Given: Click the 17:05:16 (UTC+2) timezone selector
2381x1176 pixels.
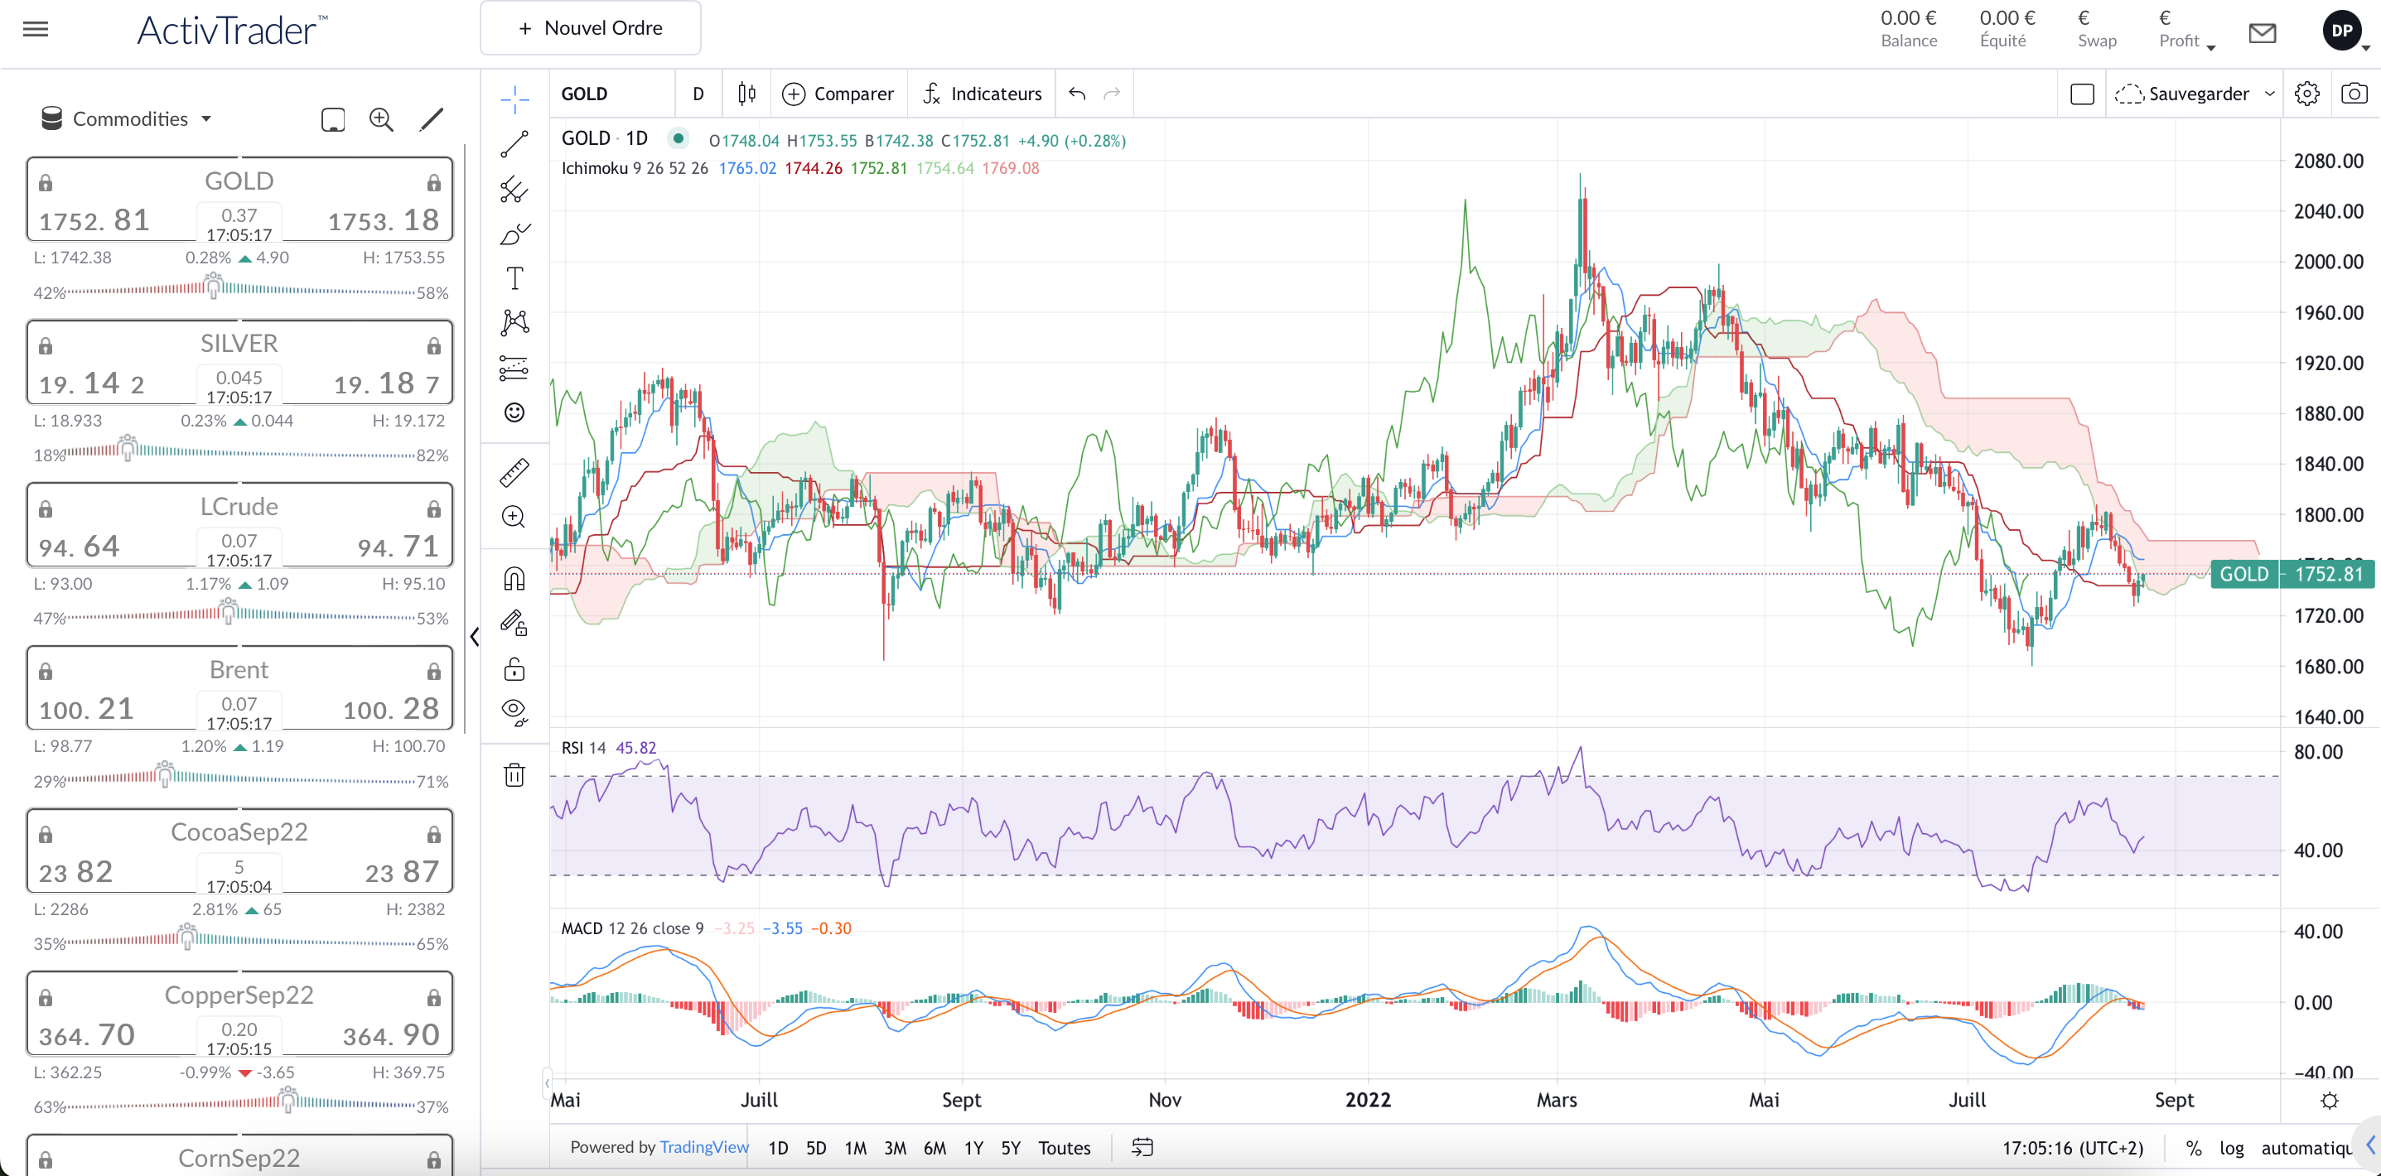Looking at the screenshot, I should point(2072,1149).
